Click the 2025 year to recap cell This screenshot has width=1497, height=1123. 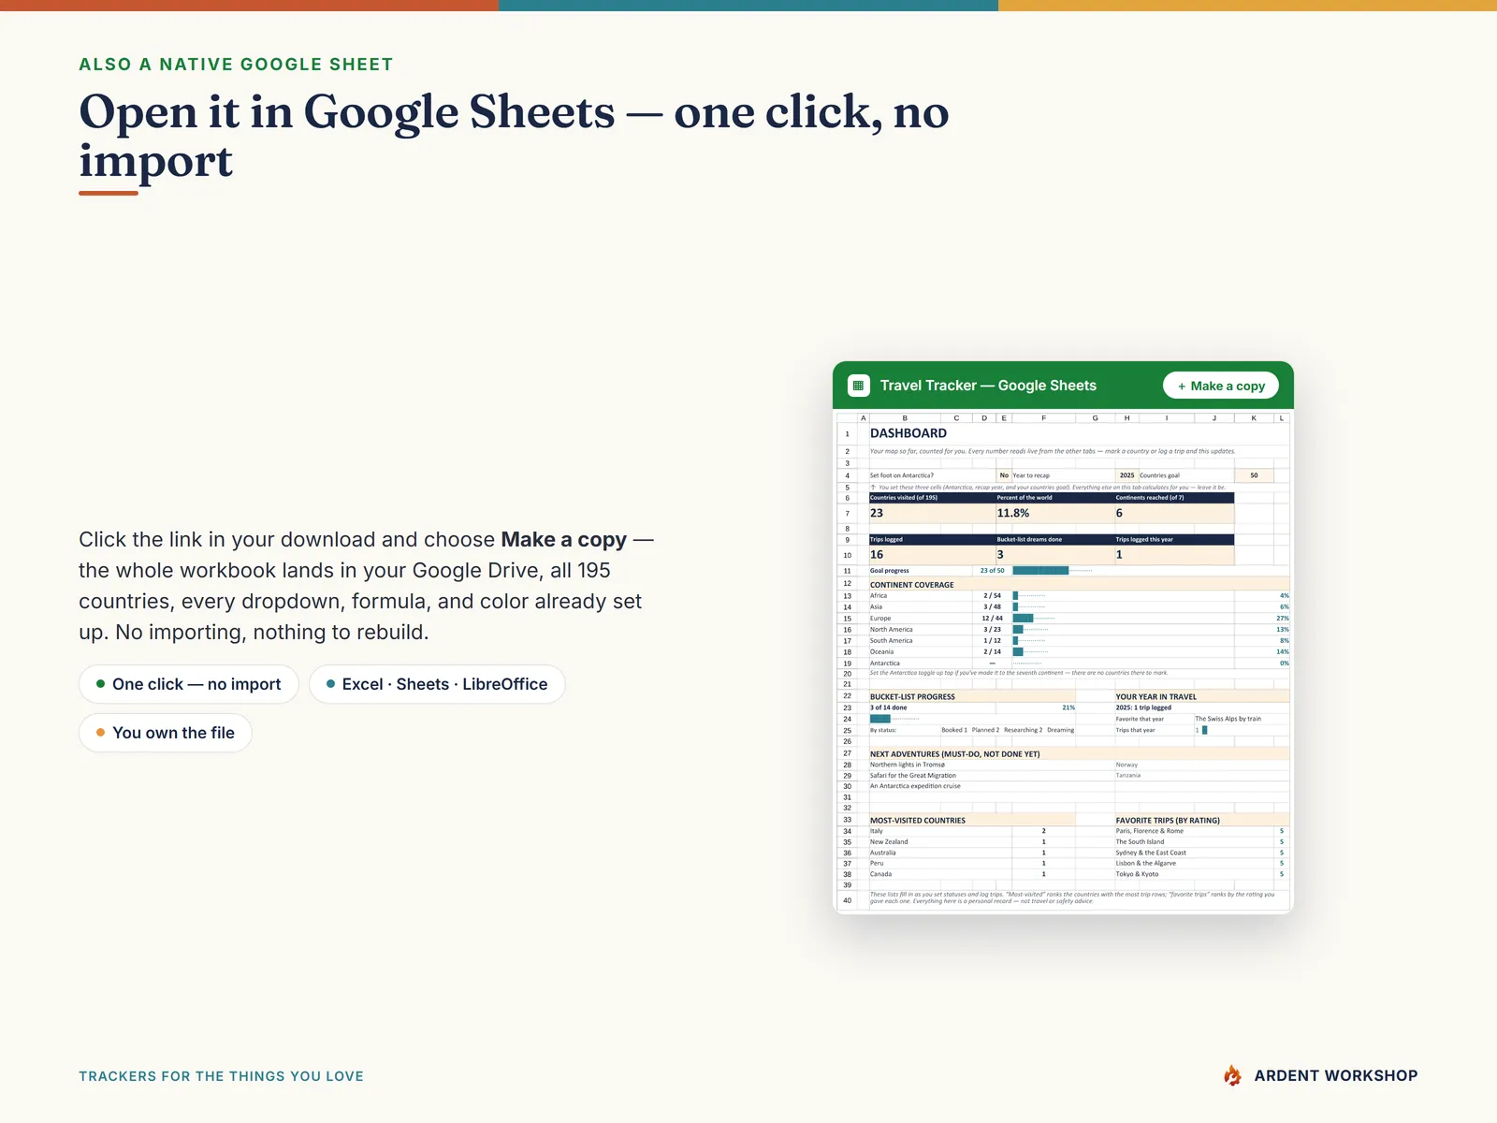(x=1126, y=475)
